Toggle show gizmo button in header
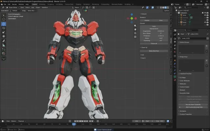Image resolution: width=210 pixels, height=131 pixels. pos(147,8)
